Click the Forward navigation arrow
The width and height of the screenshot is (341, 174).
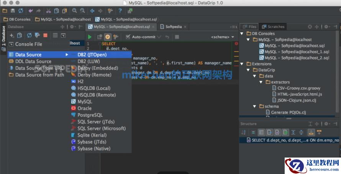click(x=100, y=11)
